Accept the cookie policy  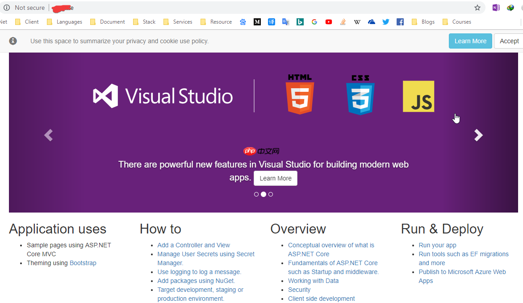[509, 41]
